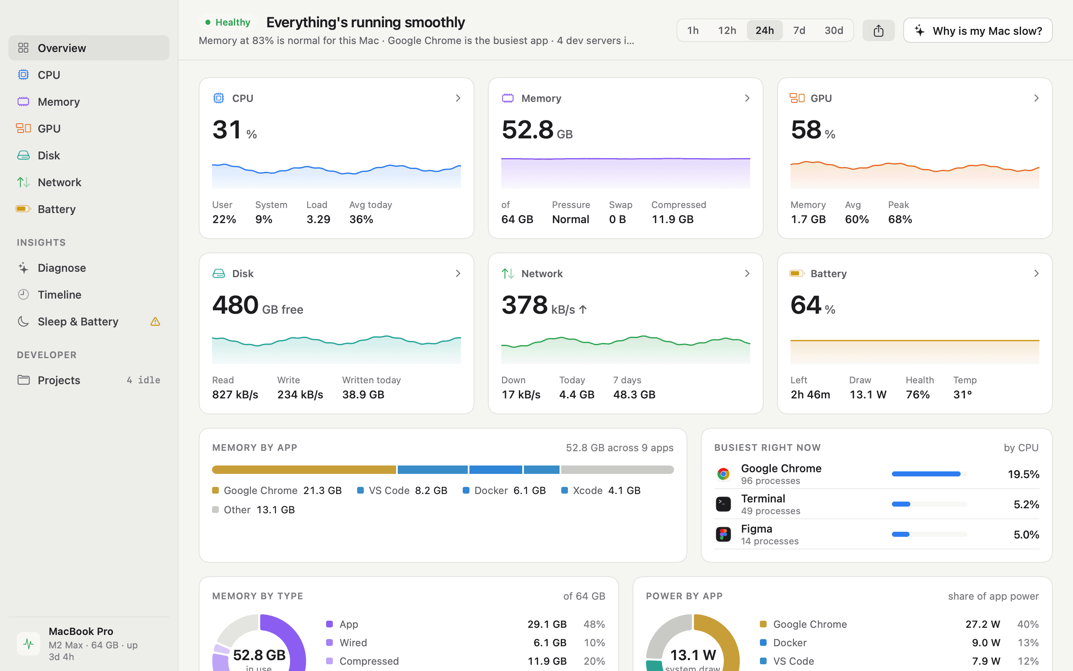Open the Memory sidebar section

point(89,101)
